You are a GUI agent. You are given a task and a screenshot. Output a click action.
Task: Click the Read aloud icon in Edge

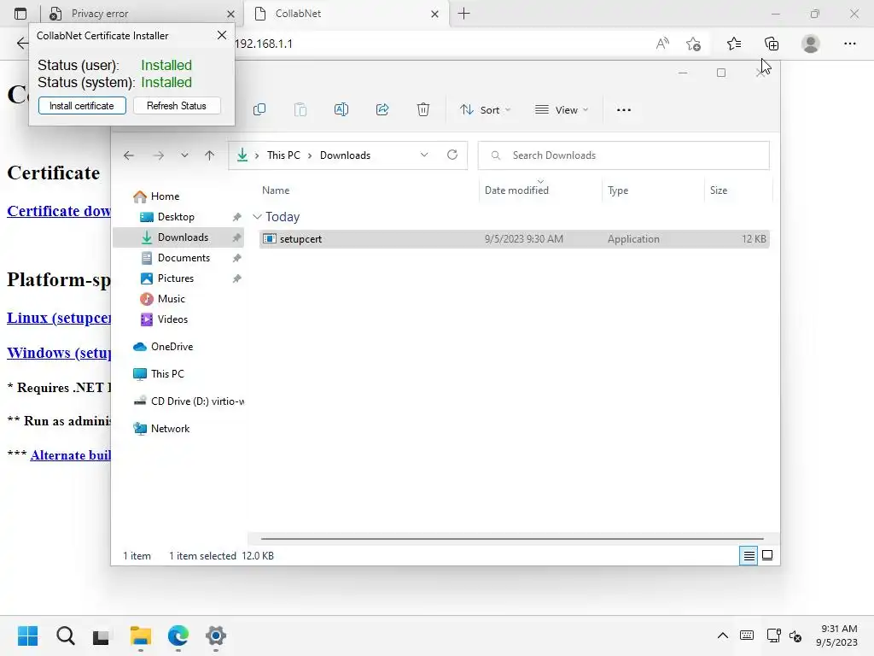click(x=662, y=44)
